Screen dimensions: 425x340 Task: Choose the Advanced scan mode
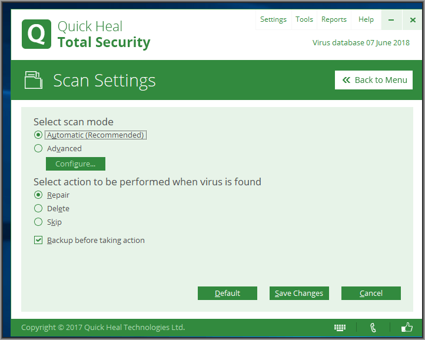coord(38,149)
